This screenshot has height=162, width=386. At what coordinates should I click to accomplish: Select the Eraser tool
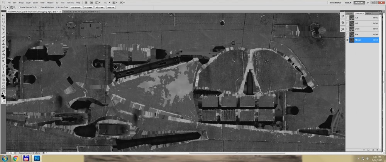coord(4,50)
